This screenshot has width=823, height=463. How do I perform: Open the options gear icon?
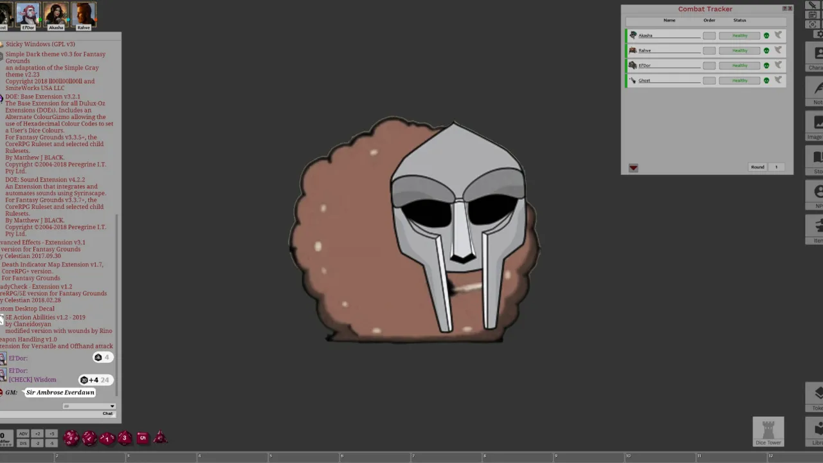(820, 33)
